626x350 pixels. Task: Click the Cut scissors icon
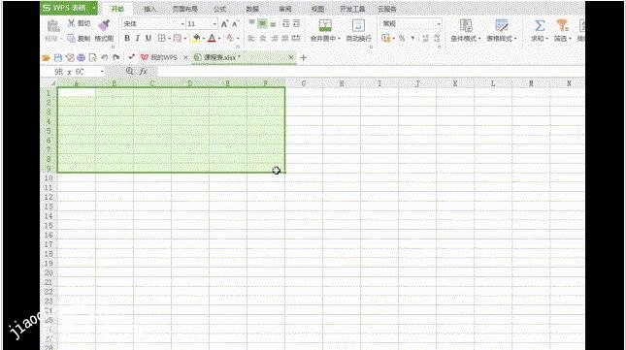[72, 23]
